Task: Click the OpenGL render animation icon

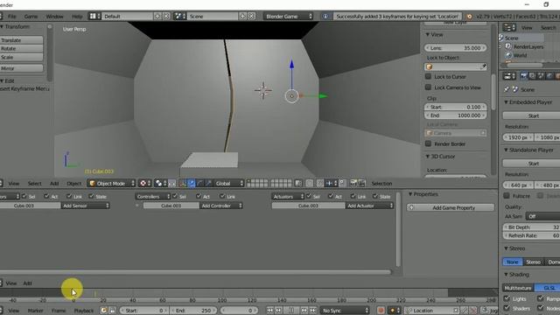Action: coord(361,183)
